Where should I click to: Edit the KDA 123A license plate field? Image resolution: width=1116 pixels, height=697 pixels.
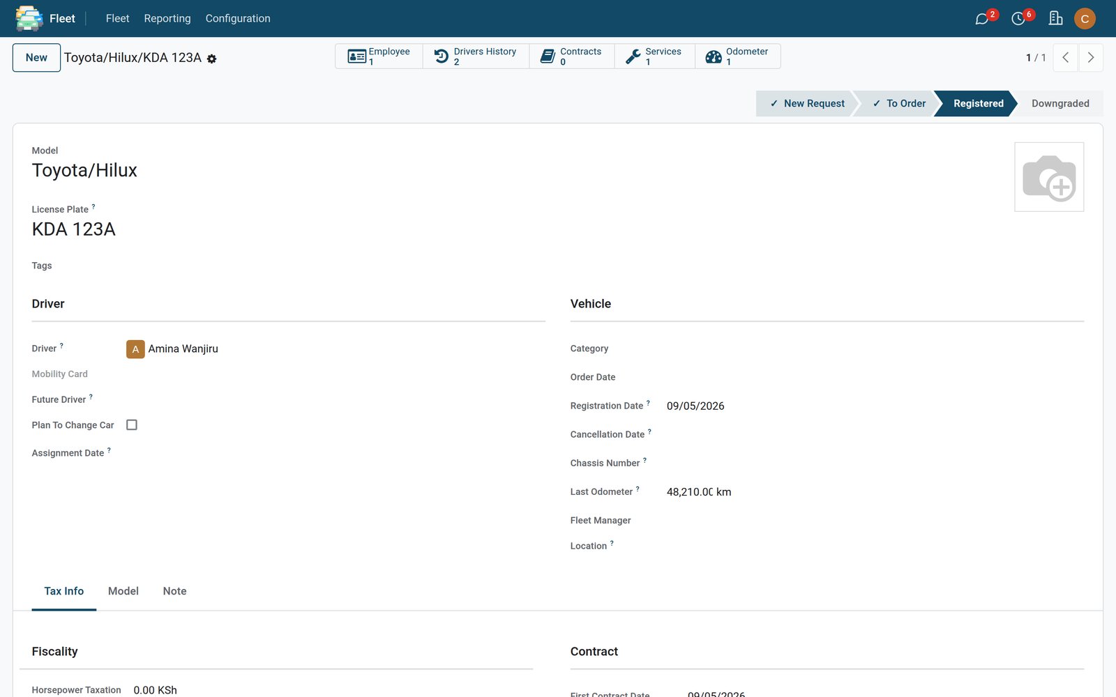click(x=74, y=229)
